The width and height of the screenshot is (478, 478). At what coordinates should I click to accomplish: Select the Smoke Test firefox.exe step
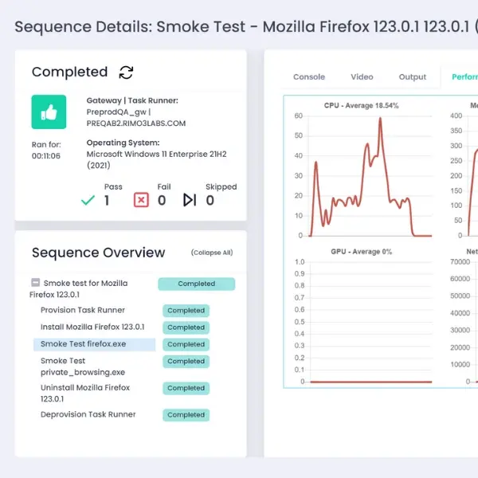click(94, 344)
